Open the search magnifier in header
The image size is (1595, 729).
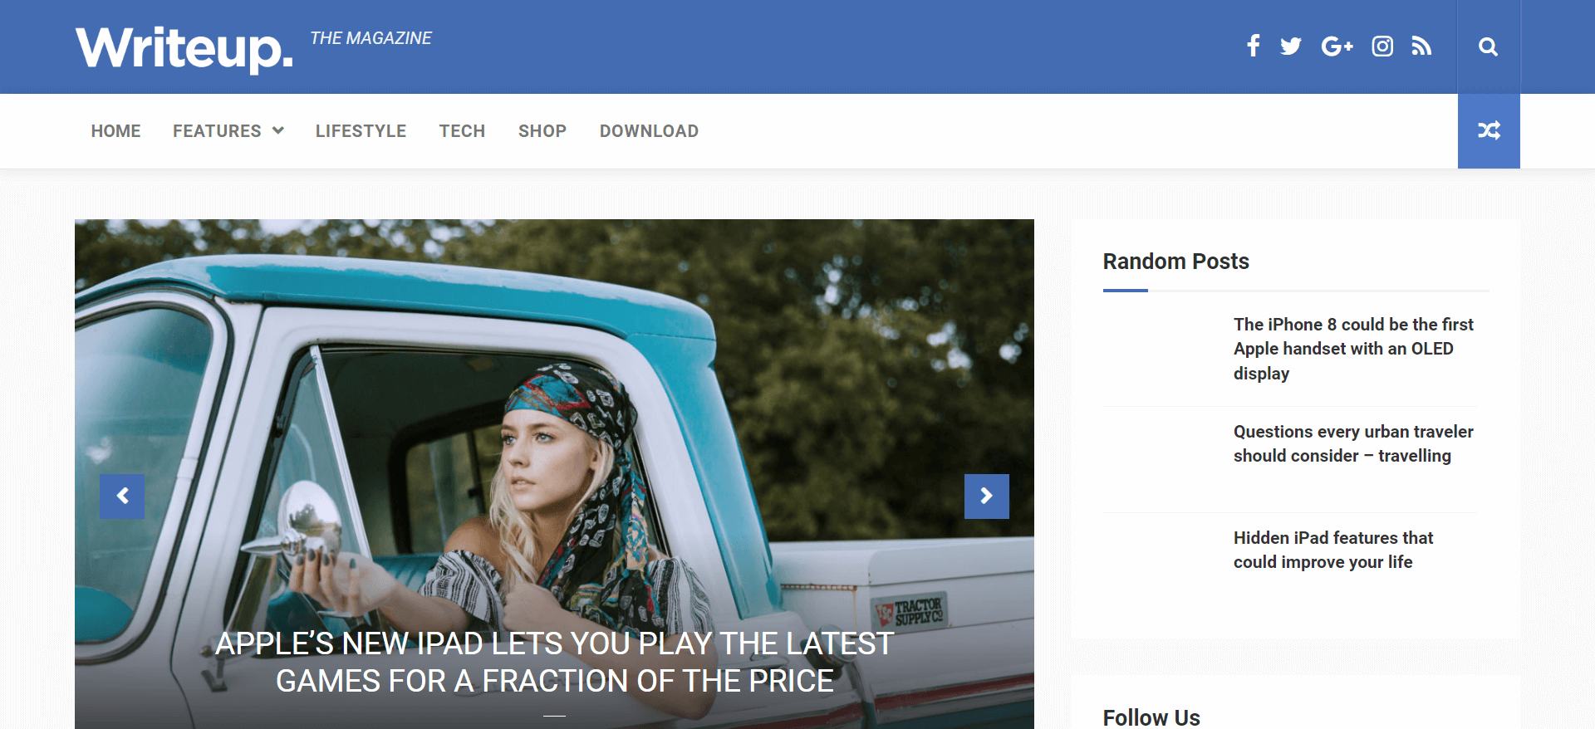[x=1489, y=47]
